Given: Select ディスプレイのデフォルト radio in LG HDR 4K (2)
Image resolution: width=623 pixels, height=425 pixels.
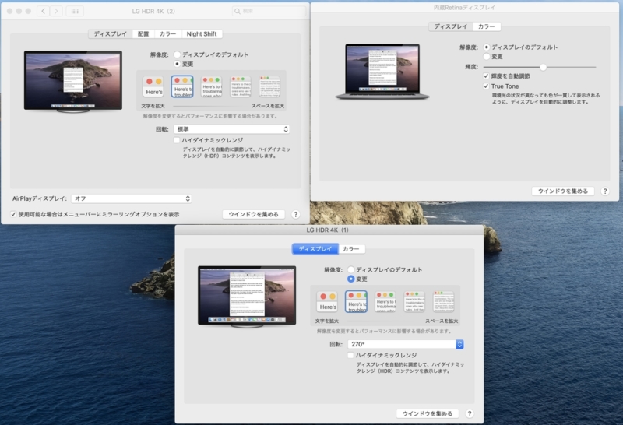Looking at the screenshot, I should point(178,54).
